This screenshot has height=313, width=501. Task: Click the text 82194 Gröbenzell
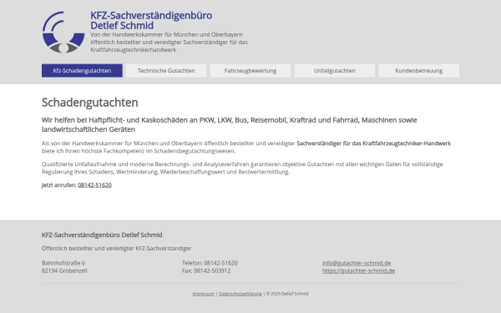[x=64, y=270]
